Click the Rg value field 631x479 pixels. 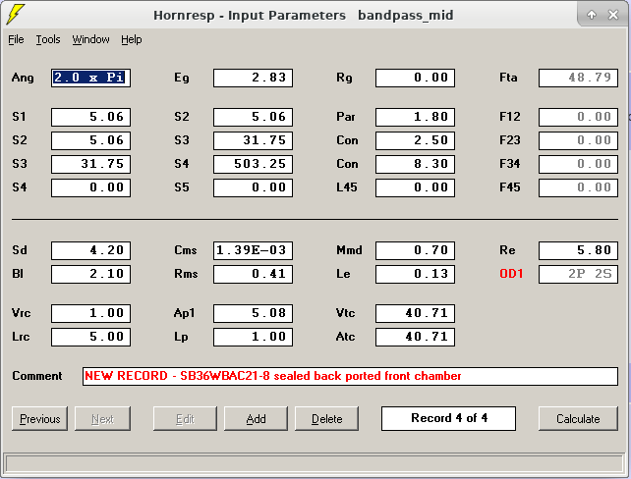pyautogui.click(x=415, y=78)
